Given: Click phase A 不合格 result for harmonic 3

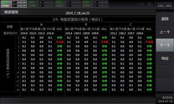Looking at the screenshot, I should click(59, 42).
